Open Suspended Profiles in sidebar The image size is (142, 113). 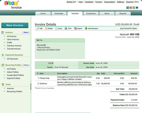pyautogui.click(x=15, y=75)
